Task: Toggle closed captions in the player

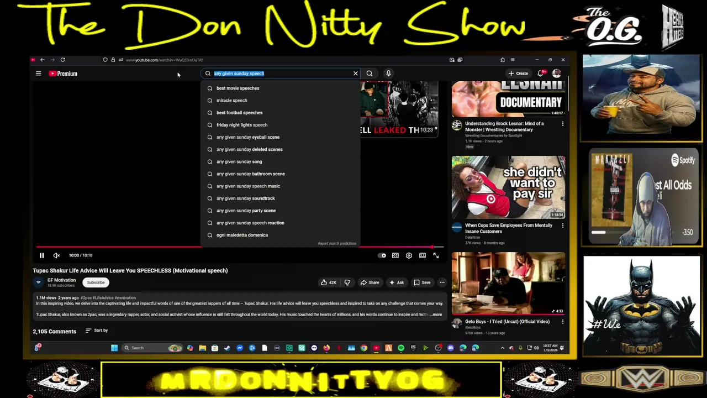Action: 395,255
